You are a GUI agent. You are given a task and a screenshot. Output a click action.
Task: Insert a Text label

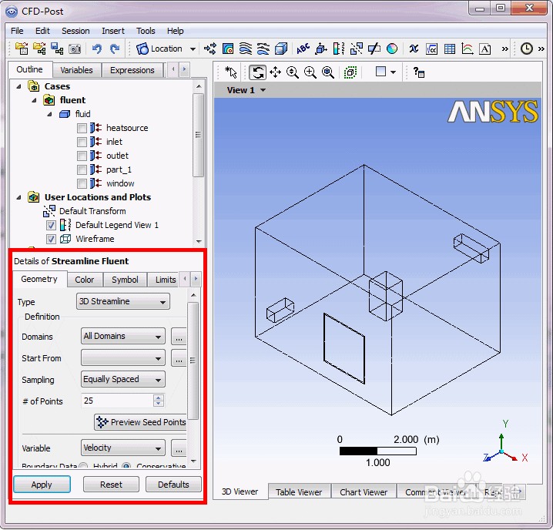coord(303,49)
